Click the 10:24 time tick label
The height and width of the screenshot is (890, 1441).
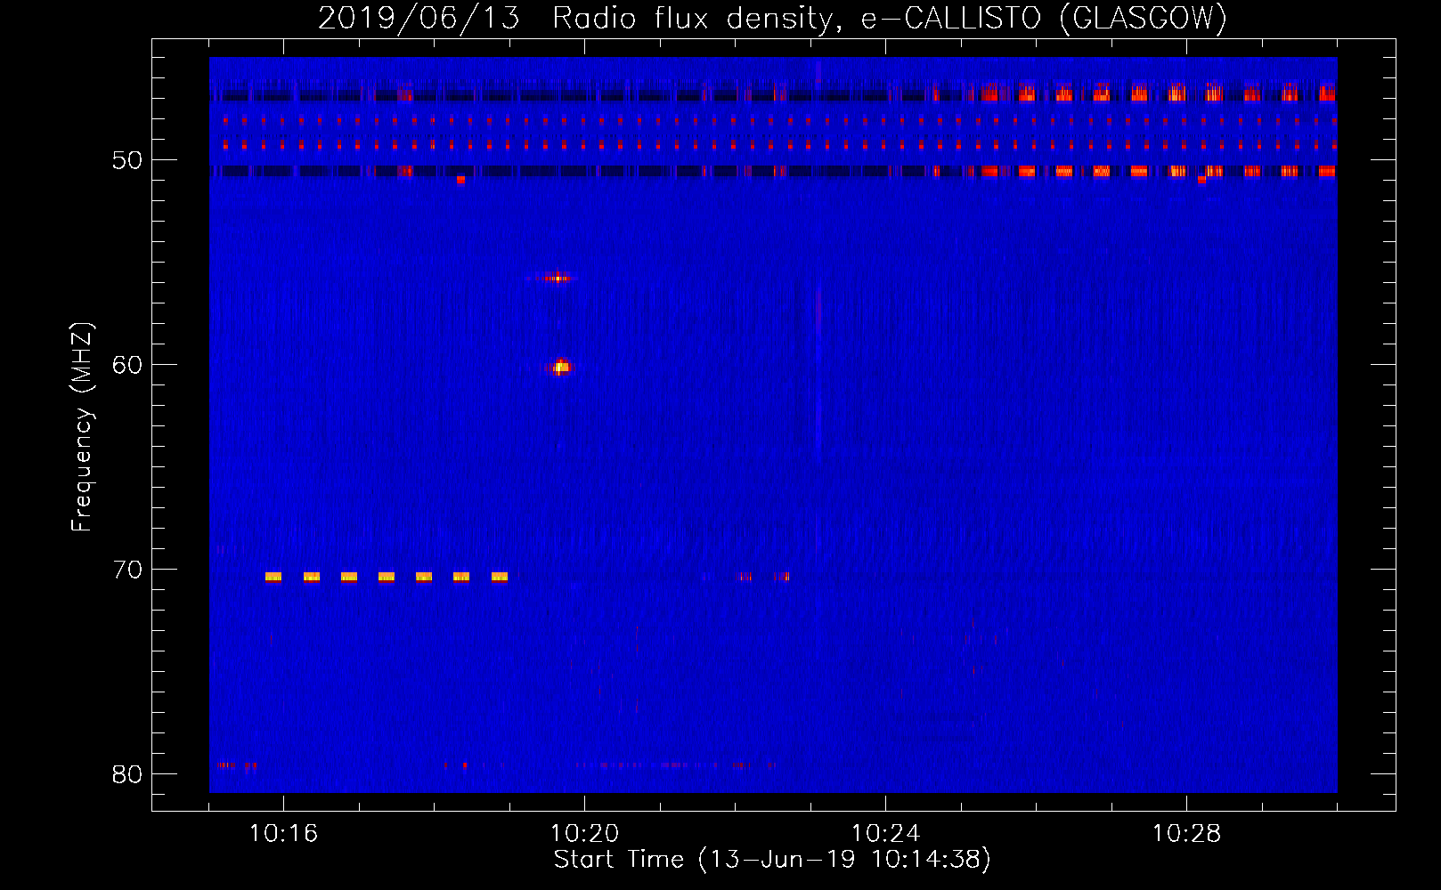(885, 834)
